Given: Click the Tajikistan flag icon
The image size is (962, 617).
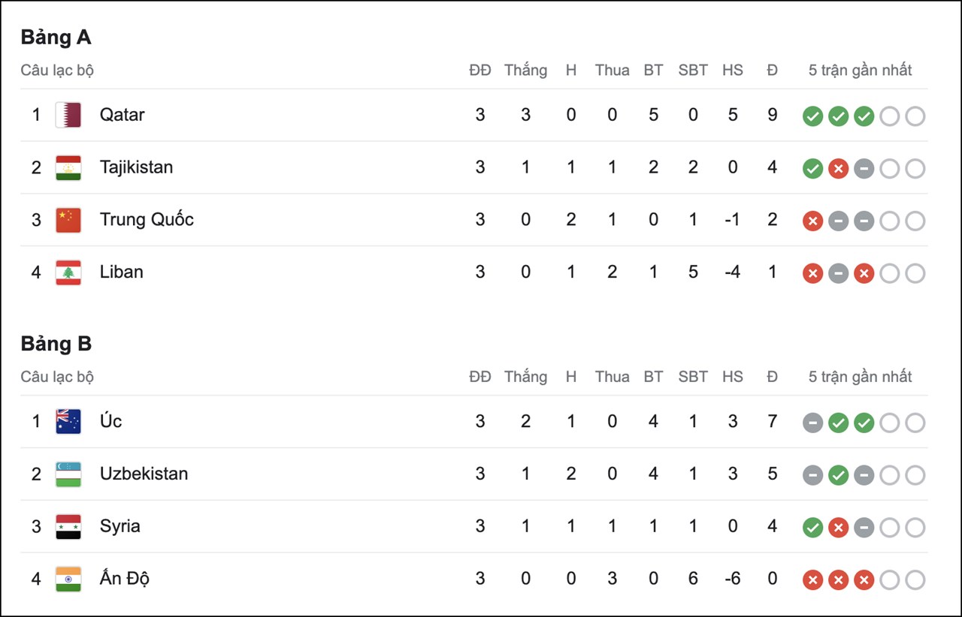Looking at the screenshot, I should click(68, 167).
